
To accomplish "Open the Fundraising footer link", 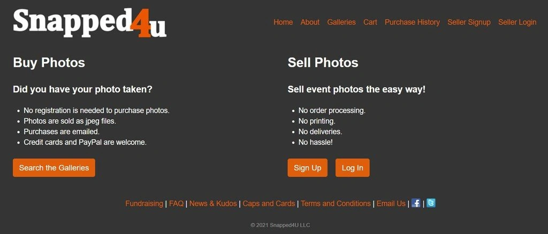I will 144,204.
